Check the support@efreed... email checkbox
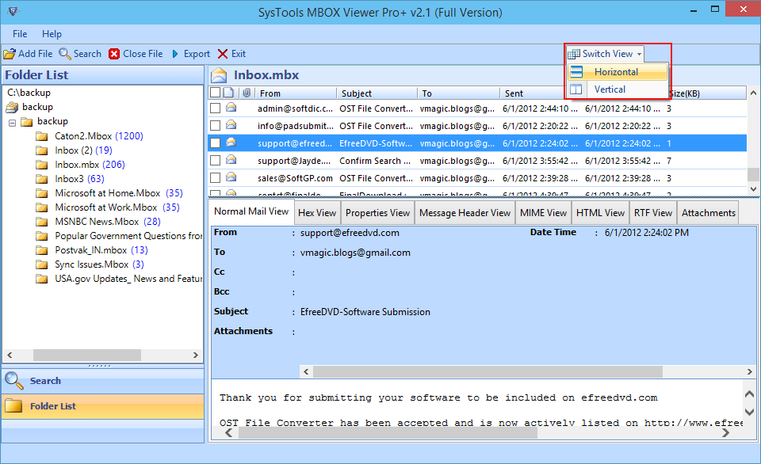 pos(216,143)
